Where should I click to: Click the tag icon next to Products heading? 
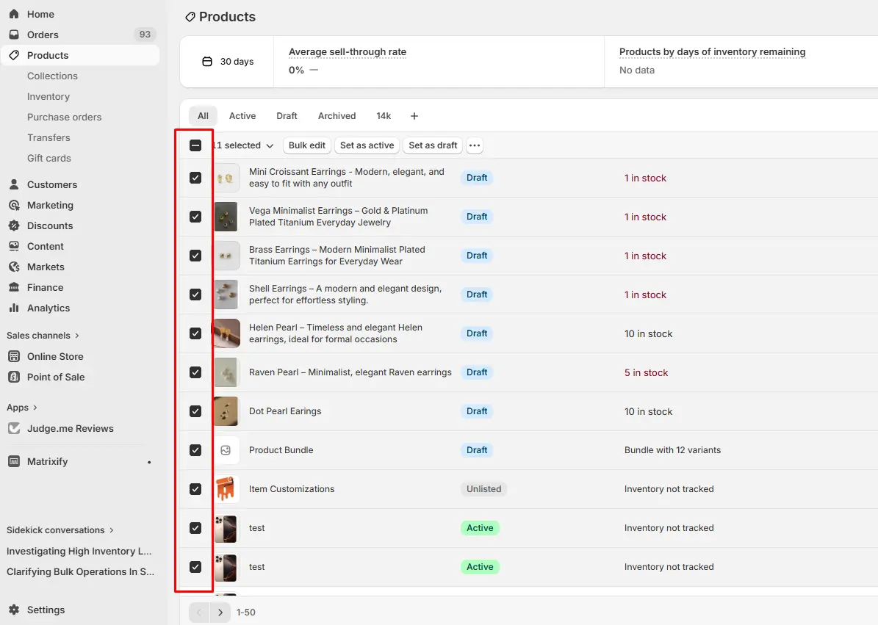[x=190, y=18]
